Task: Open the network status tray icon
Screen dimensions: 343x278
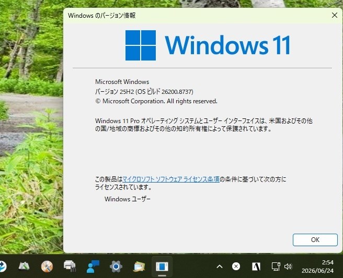Action: (276, 267)
